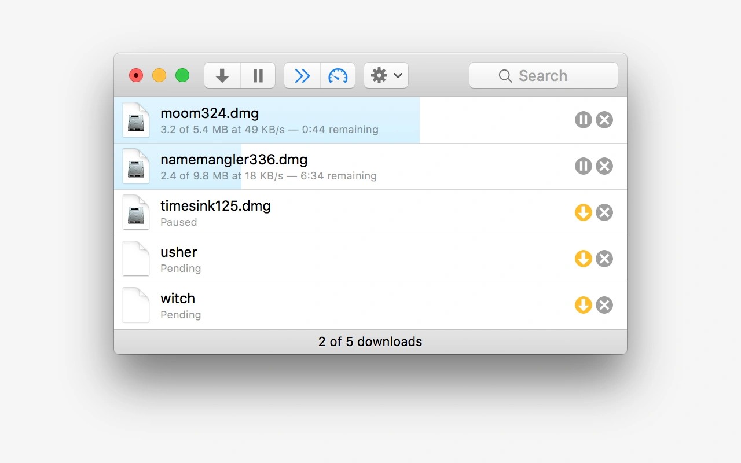
Task: Select the usher file name
Action: [179, 252]
